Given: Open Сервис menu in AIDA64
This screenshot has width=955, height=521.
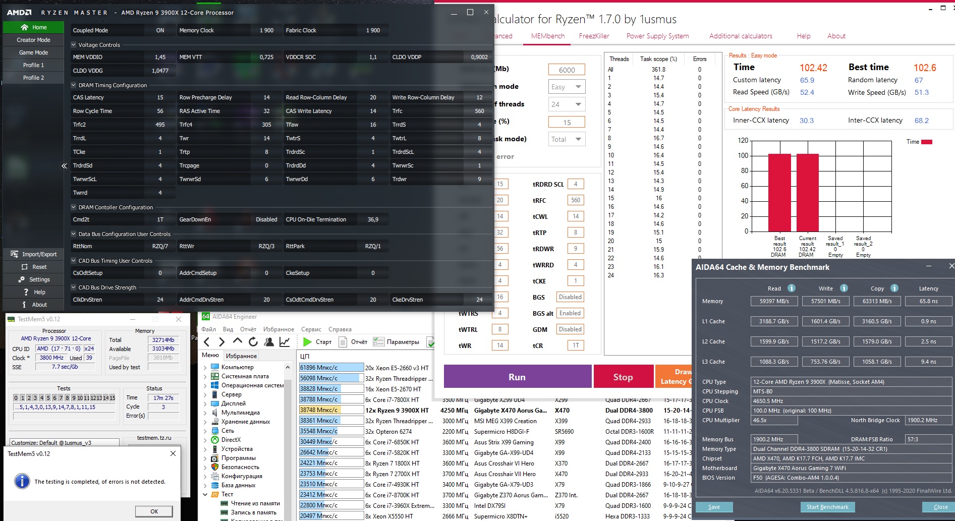Looking at the screenshot, I should pyautogui.click(x=311, y=329).
